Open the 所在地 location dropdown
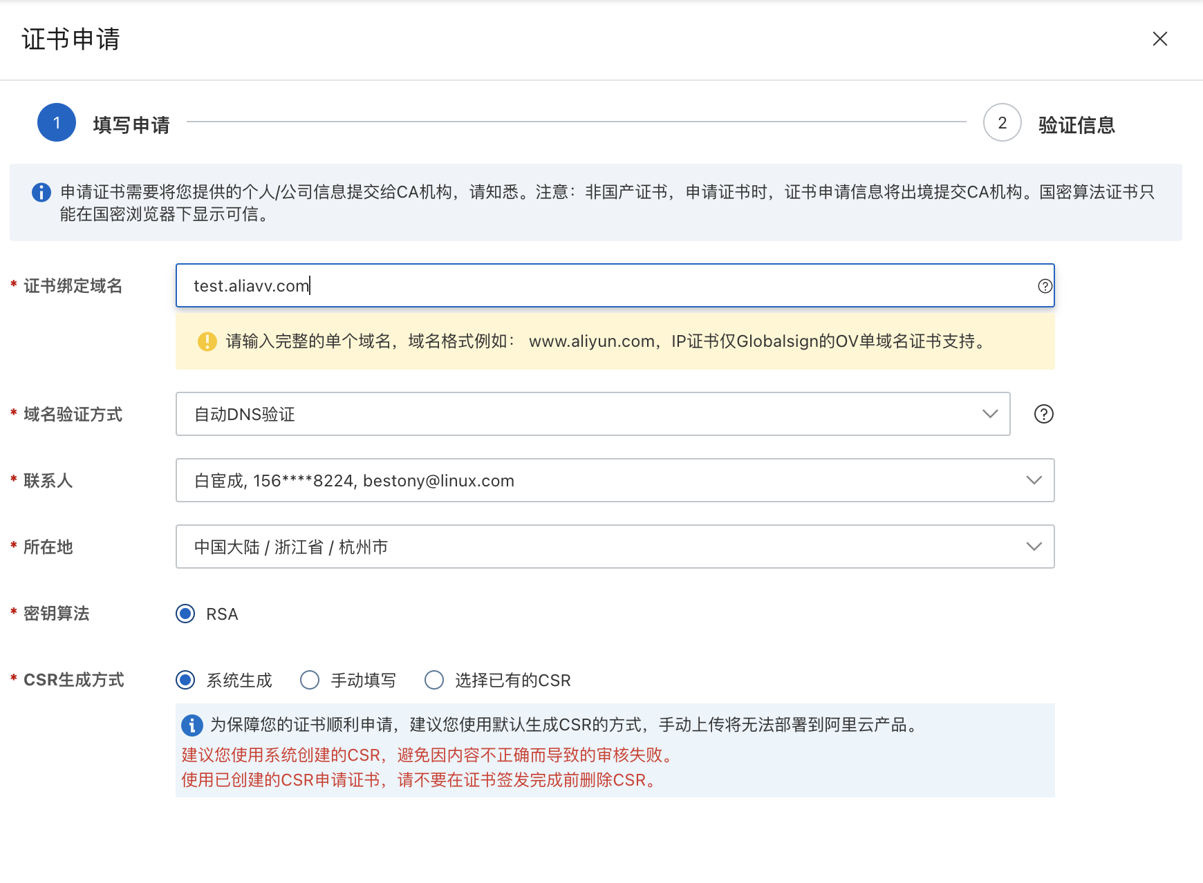1203x883 pixels. point(615,547)
